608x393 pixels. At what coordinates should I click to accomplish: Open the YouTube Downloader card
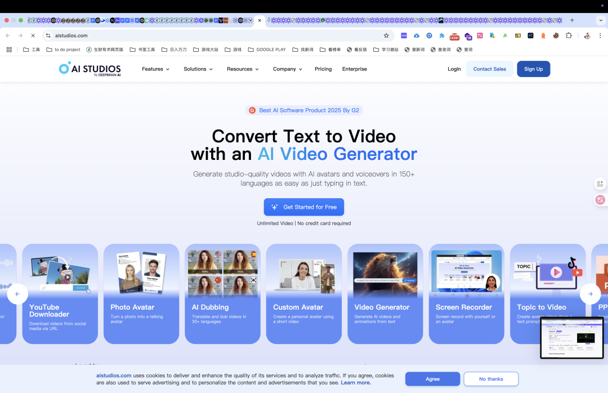[x=60, y=294]
